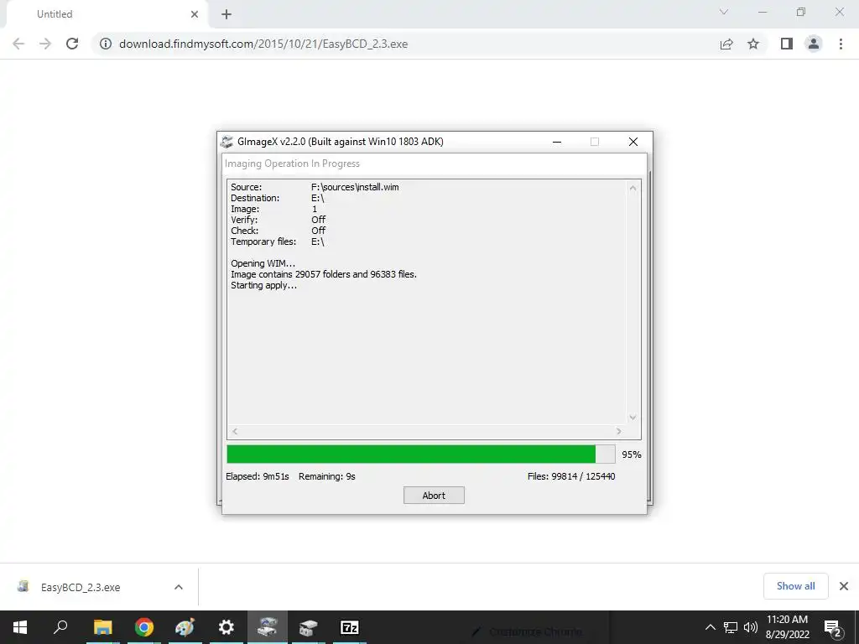Open Paint app on taskbar

pyautogui.click(x=185, y=627)
